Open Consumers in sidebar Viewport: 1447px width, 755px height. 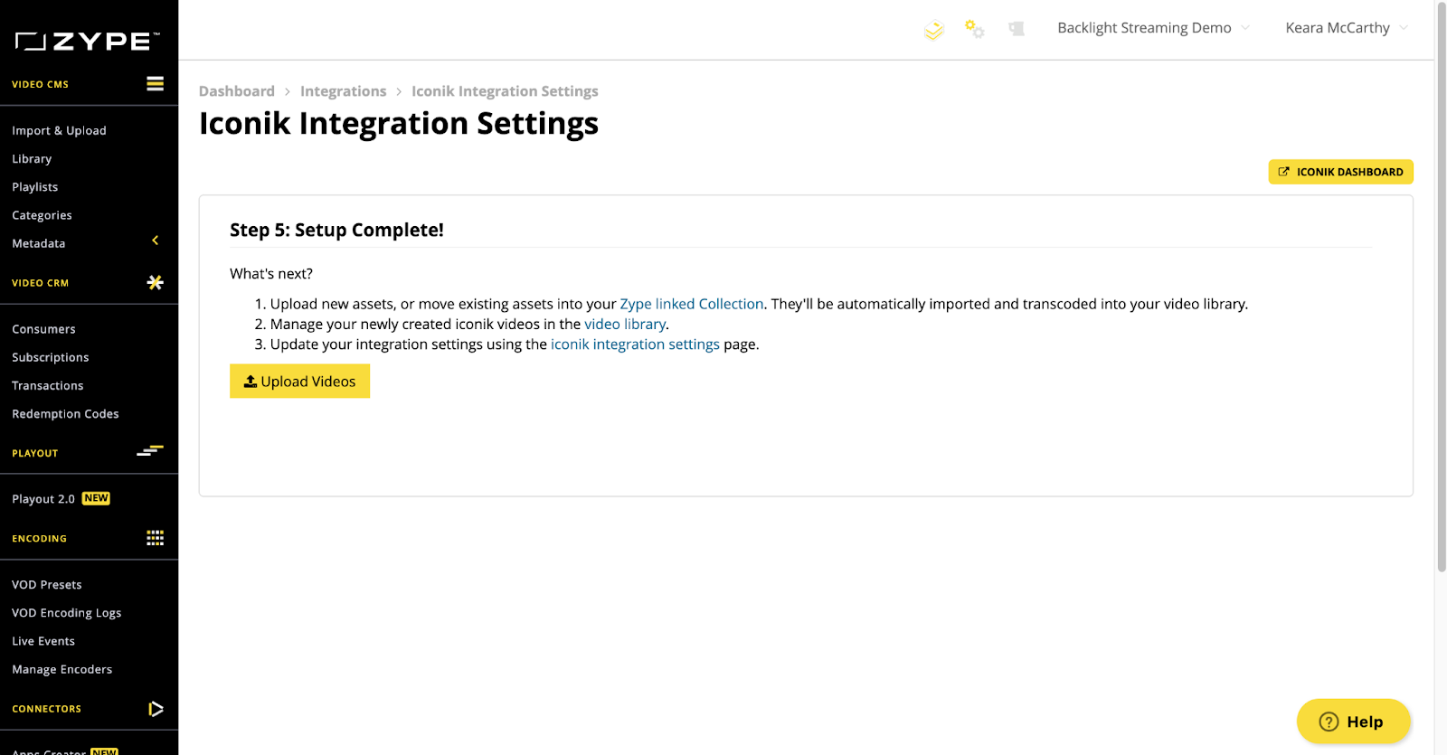[x=43, y=329]
